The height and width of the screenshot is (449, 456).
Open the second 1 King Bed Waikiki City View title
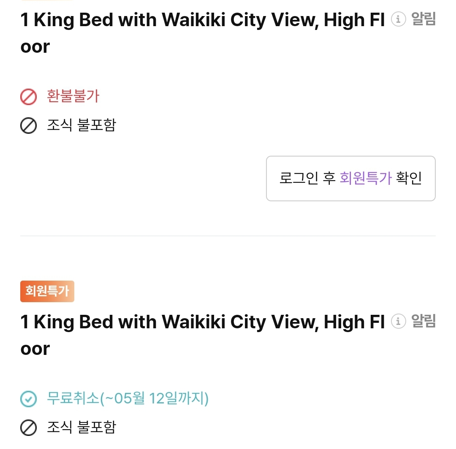(x=203, y=335)
